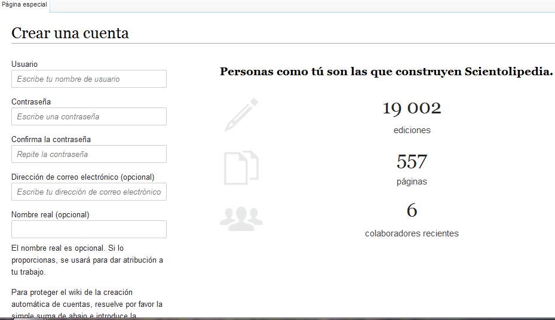Click the 'páginas' caption text
This screenshot has height=320, width=555.
coord(412,181)
